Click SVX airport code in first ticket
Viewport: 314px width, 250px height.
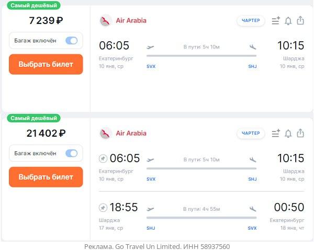pyautogui.click(x=151, y=66)
